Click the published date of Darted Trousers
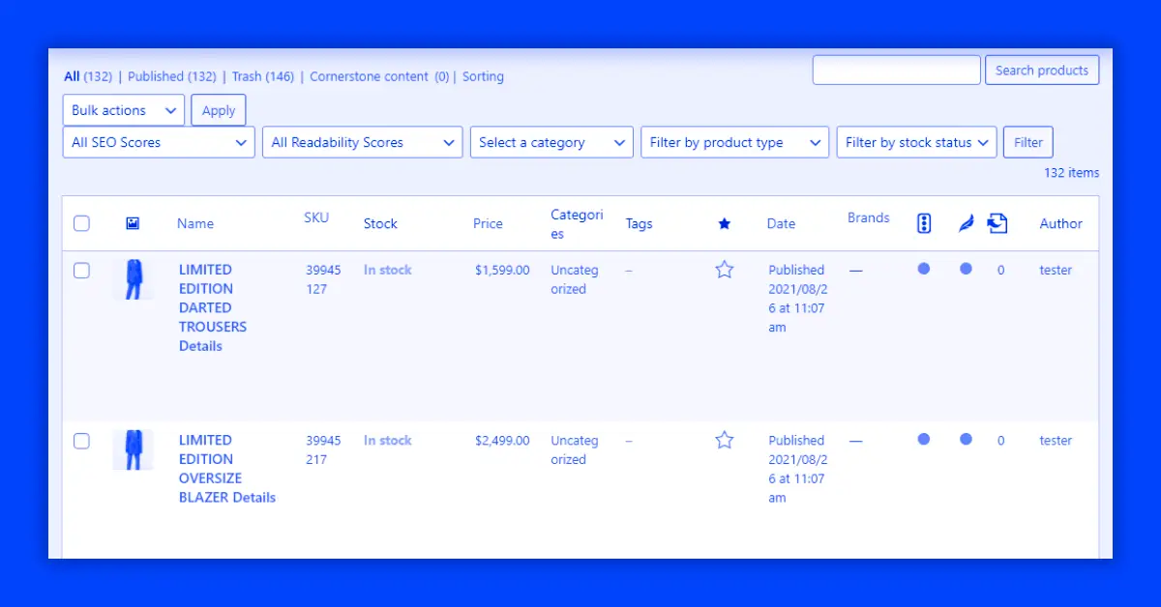This screenshot has width=1161, height=607. tap(799, 299)
